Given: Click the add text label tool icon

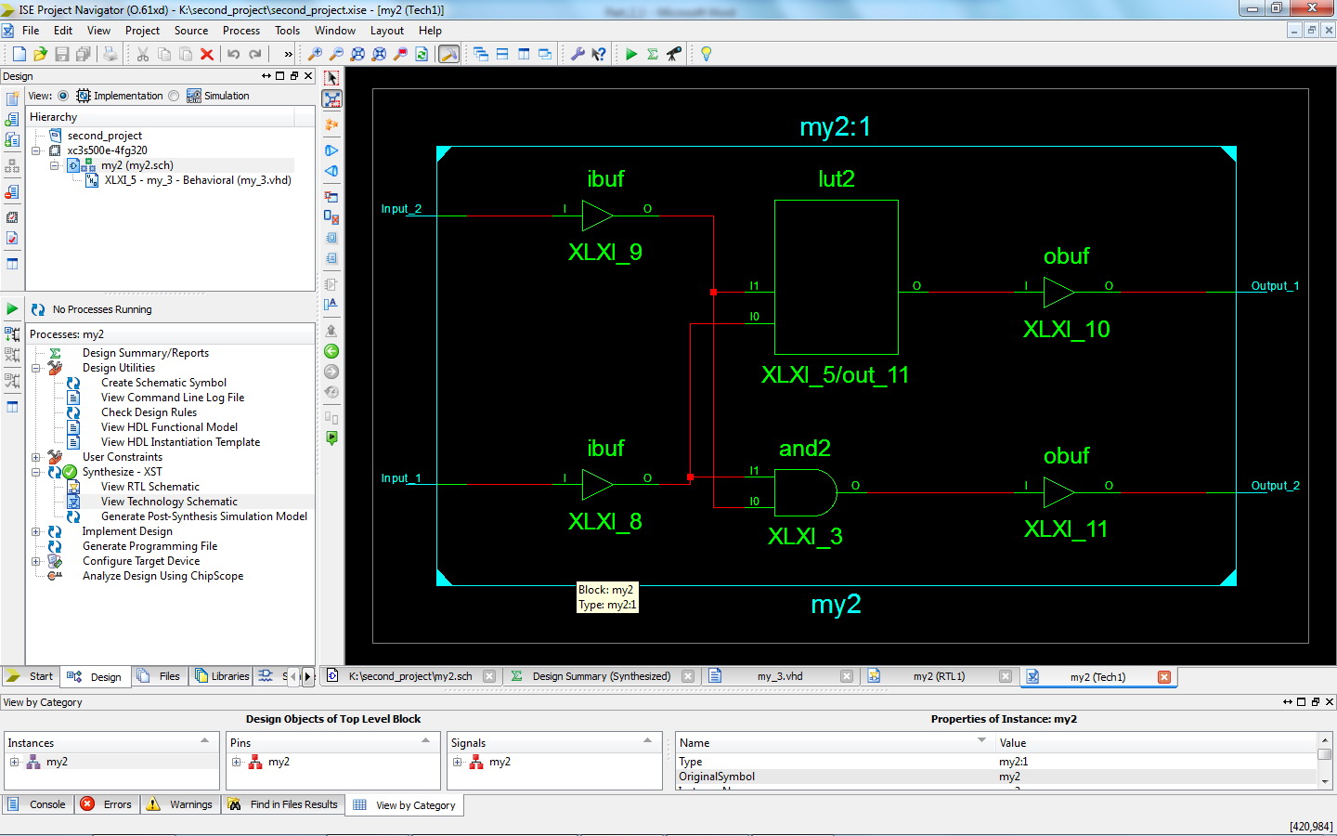Looking at the screenshot, I should coord(331,304).
